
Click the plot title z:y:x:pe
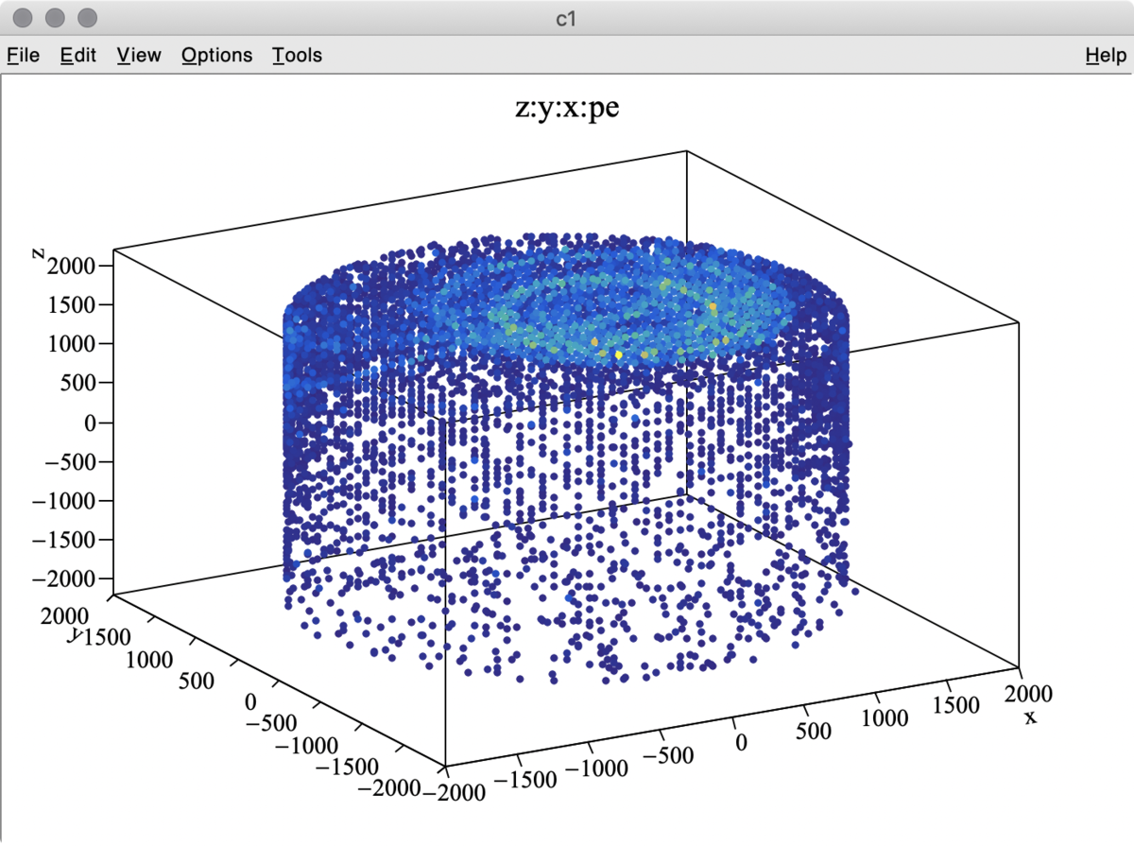(x=567, y=108)
